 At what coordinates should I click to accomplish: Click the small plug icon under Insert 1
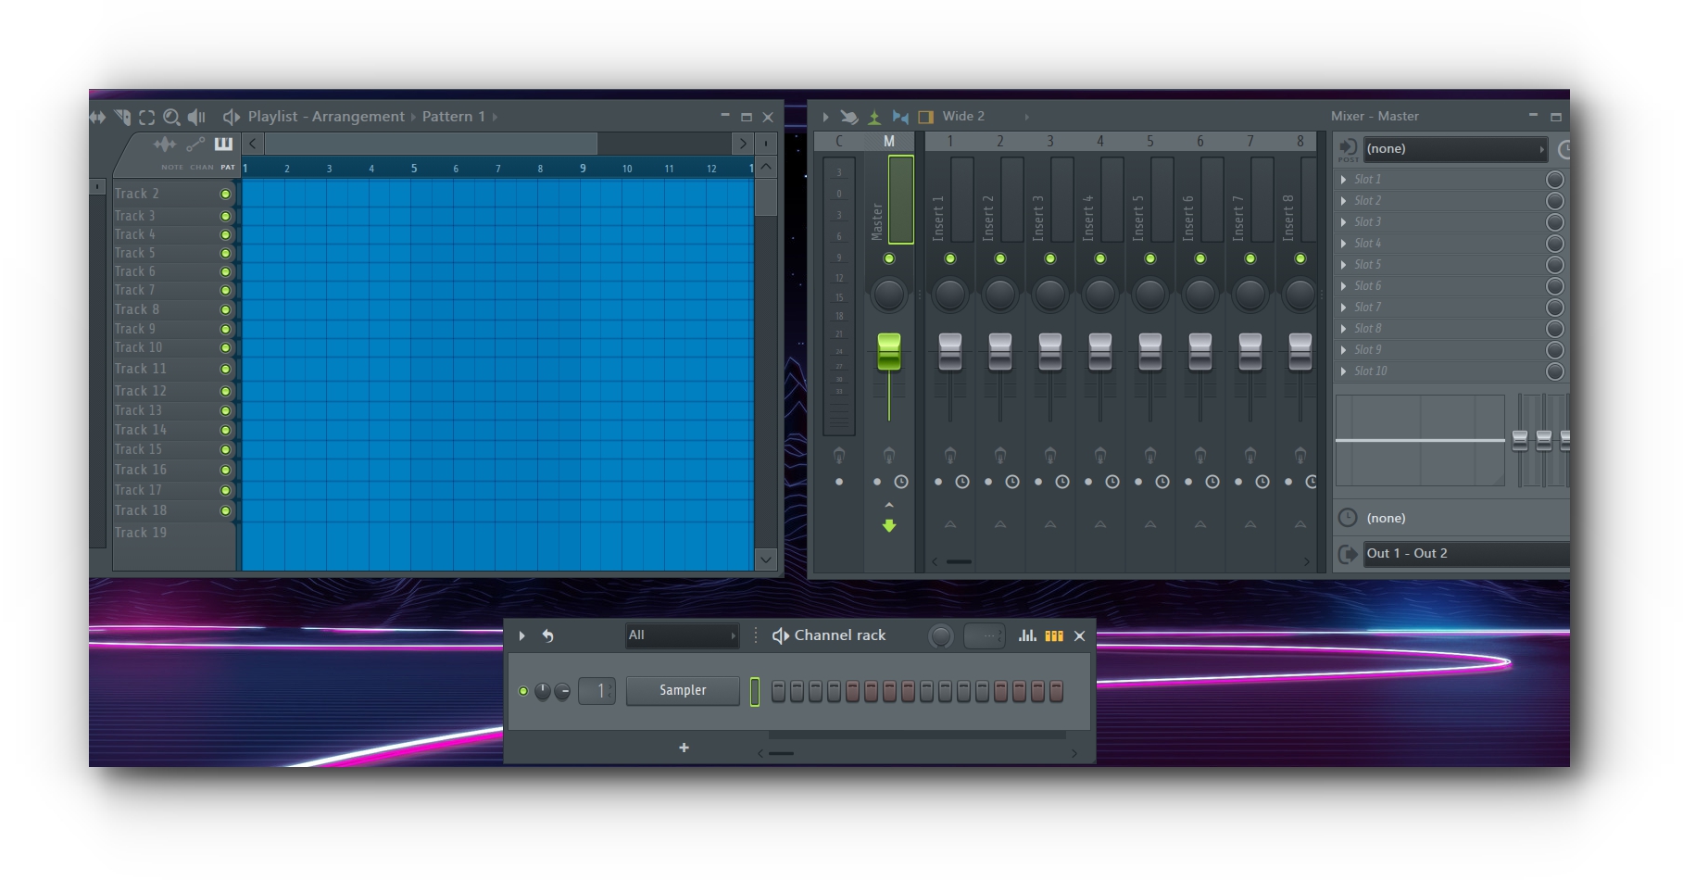pyautogui.click(x=950, y=455)
